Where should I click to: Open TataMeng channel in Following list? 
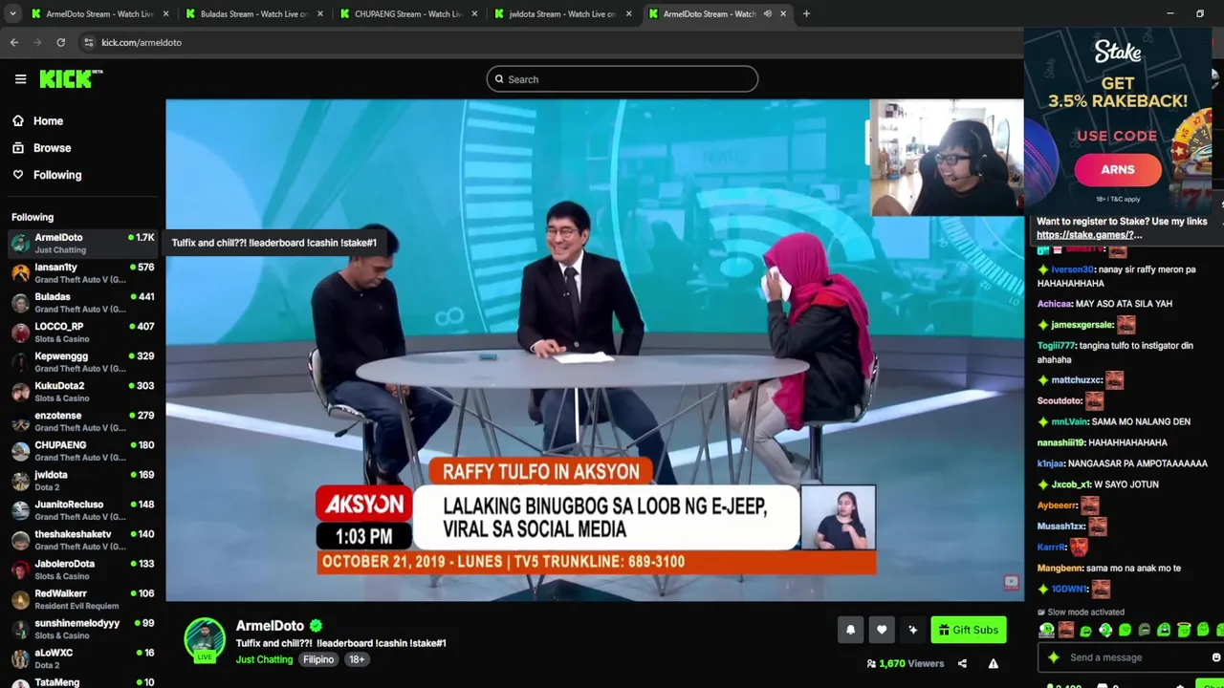[83, 682]
